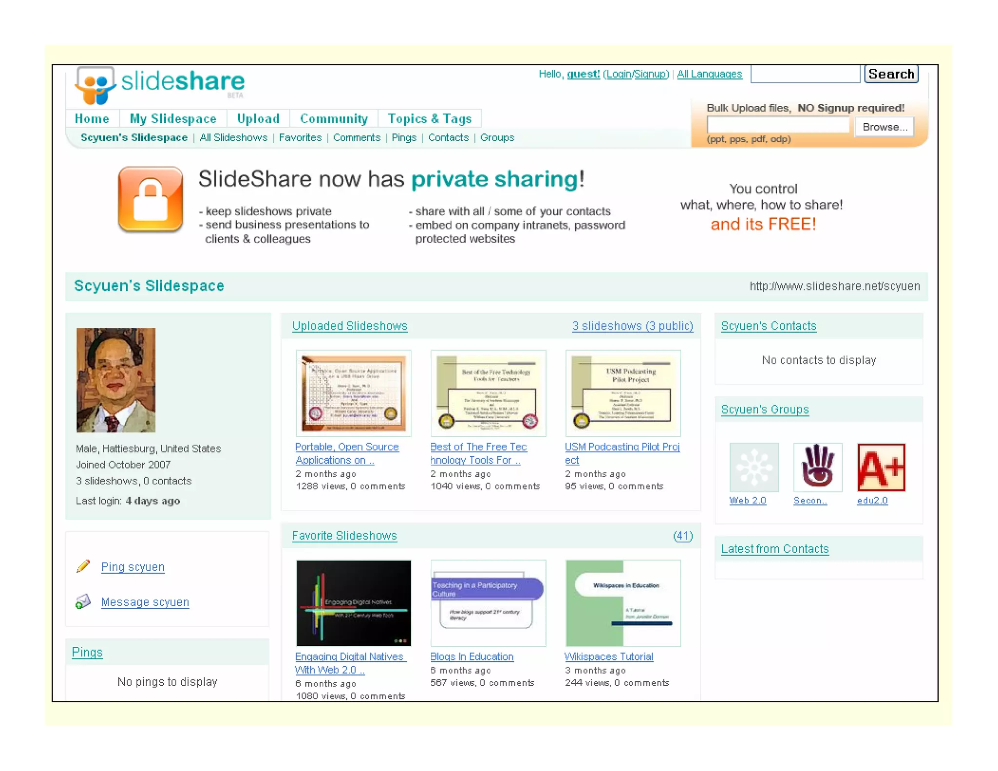The height and width of the screenshot is (771, 998).
Task: Open the Uploaded Slideshows heading link
Action: 349,326
